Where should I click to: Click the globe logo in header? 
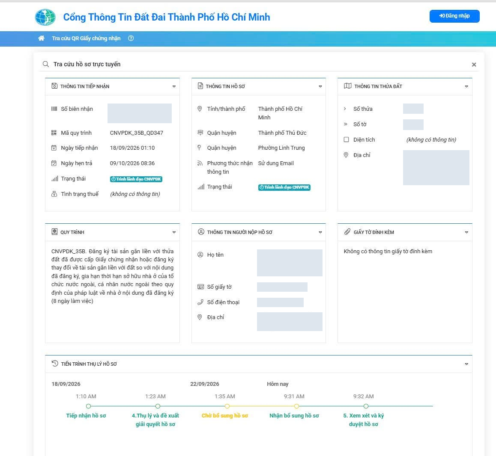tap(45, 17)
